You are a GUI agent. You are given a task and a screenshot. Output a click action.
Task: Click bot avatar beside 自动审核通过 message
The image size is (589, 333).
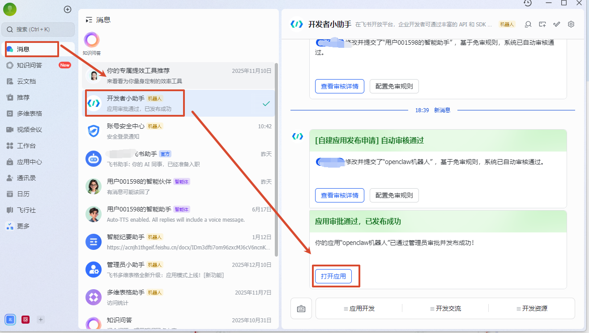tap(297, 136)
